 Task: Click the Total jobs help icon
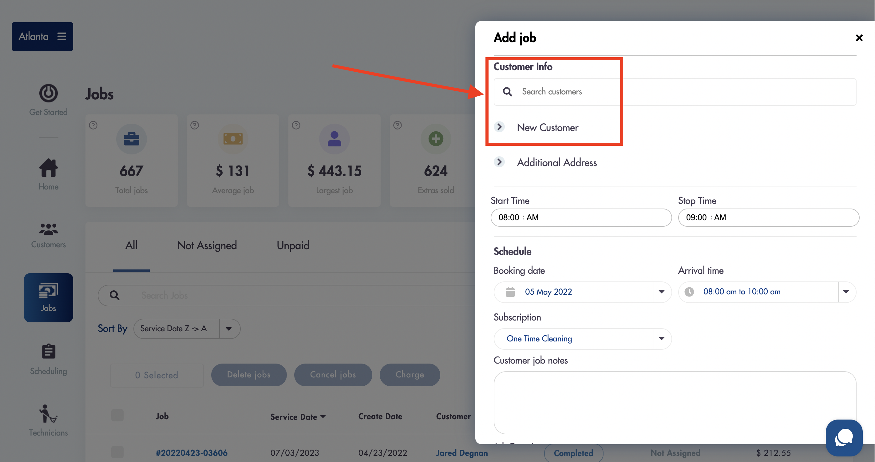[x=93, y=125]
